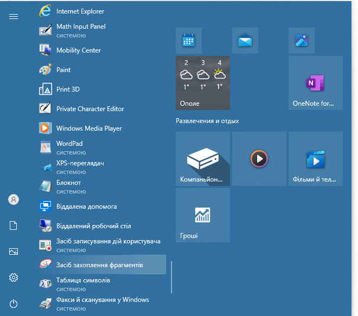Open Windows Media Player

89,128
